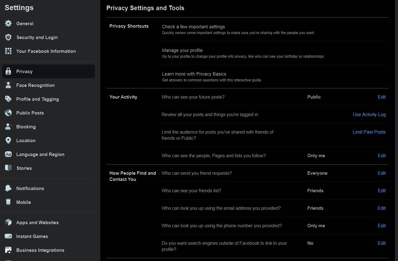Viewport: 398px width, 261px height.
Task: Go to Security and Login settings
Action: coord(49,37)
